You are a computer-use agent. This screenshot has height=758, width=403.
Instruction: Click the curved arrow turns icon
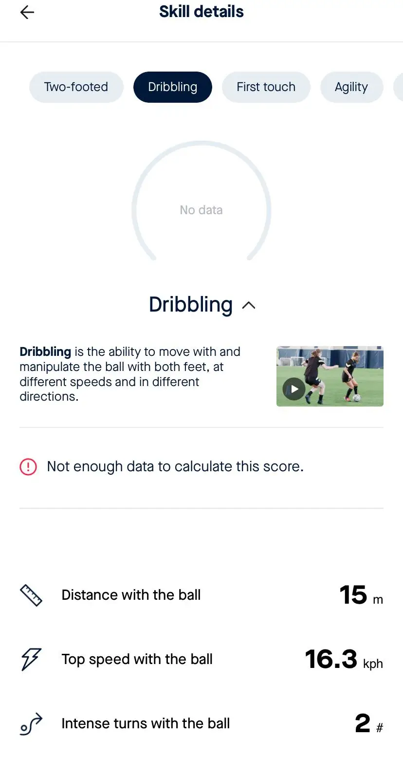point(31,724)
